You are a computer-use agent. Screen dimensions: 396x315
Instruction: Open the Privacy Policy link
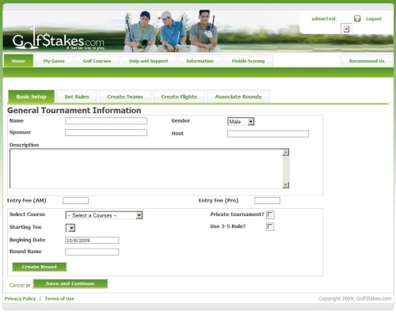21,298
